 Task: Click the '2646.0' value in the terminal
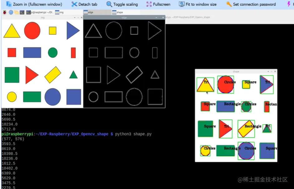pyautogui.click(x=8, y=114)
